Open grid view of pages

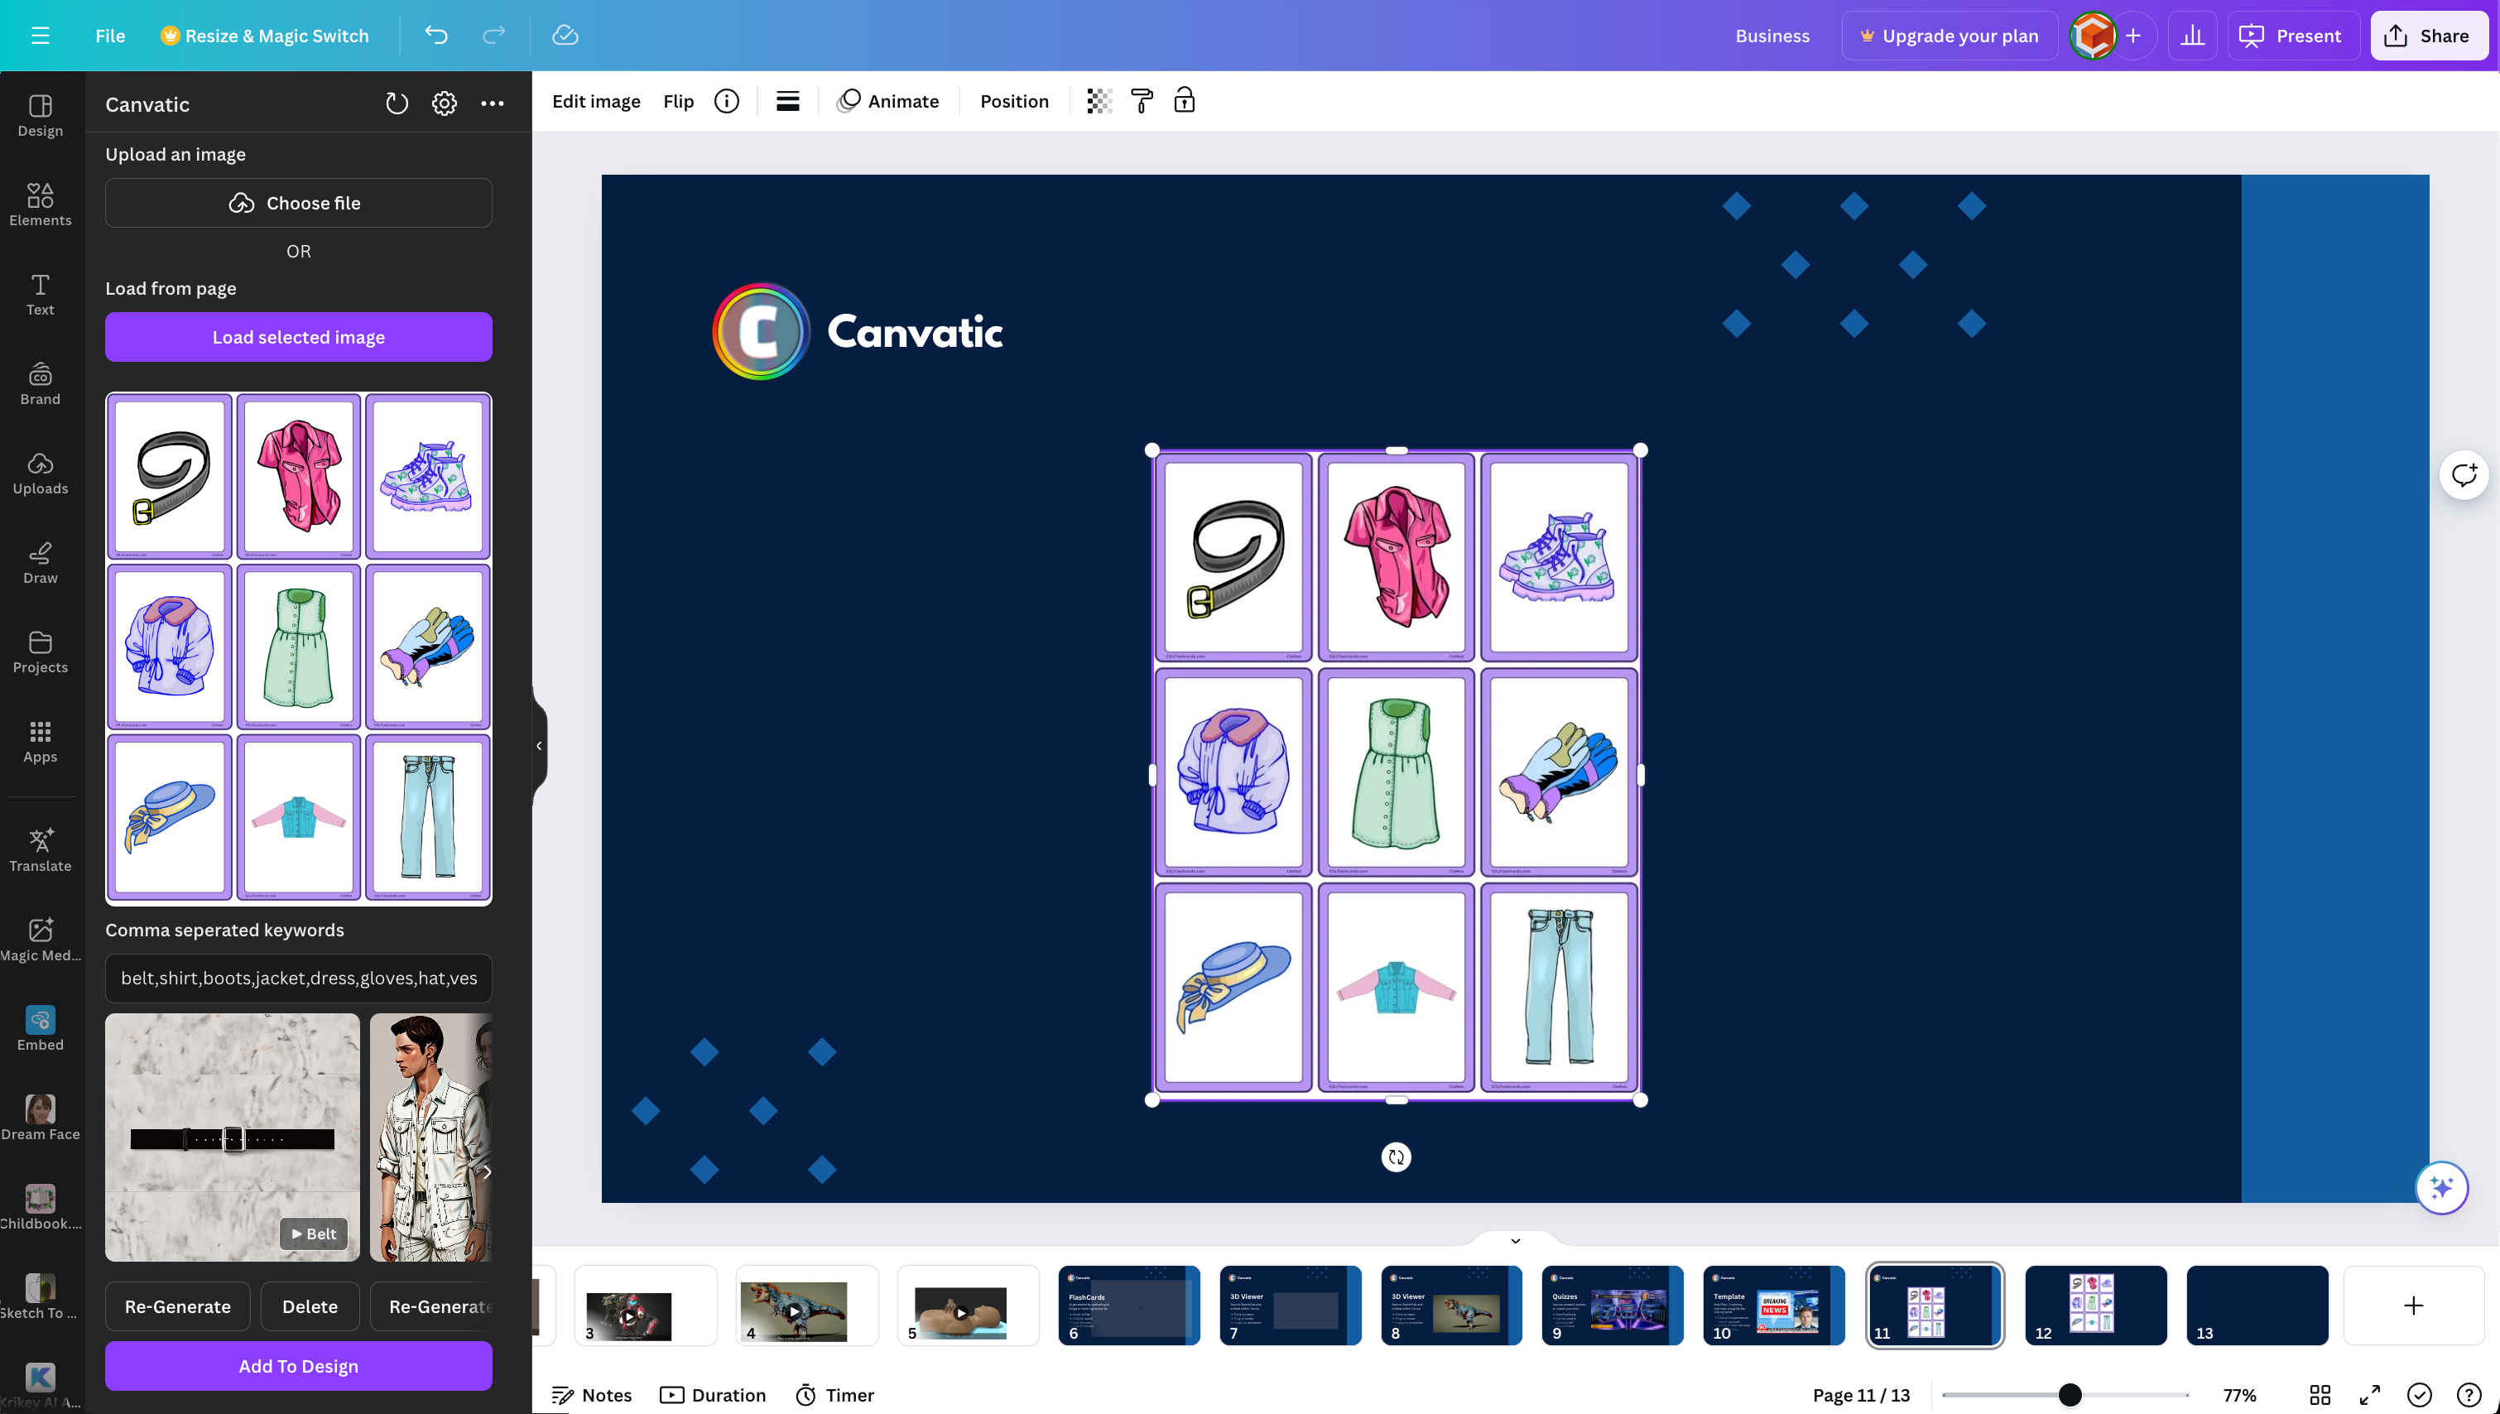click(x=2320, y=1395)
